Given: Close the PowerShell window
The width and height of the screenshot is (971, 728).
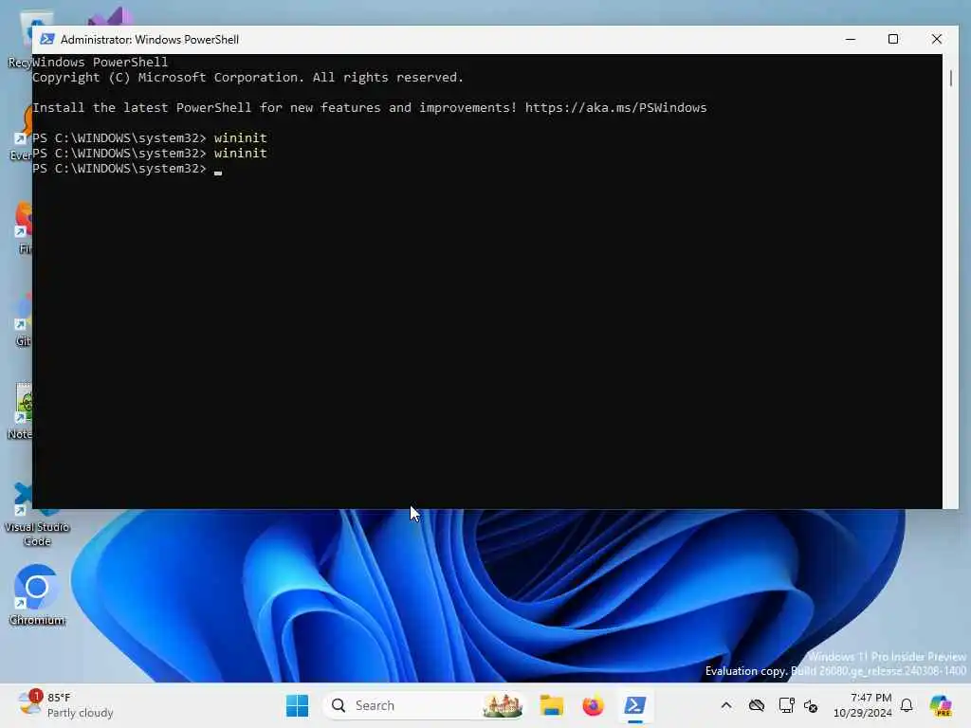Looking at the screenshot, I should click(x=936, y=39).
